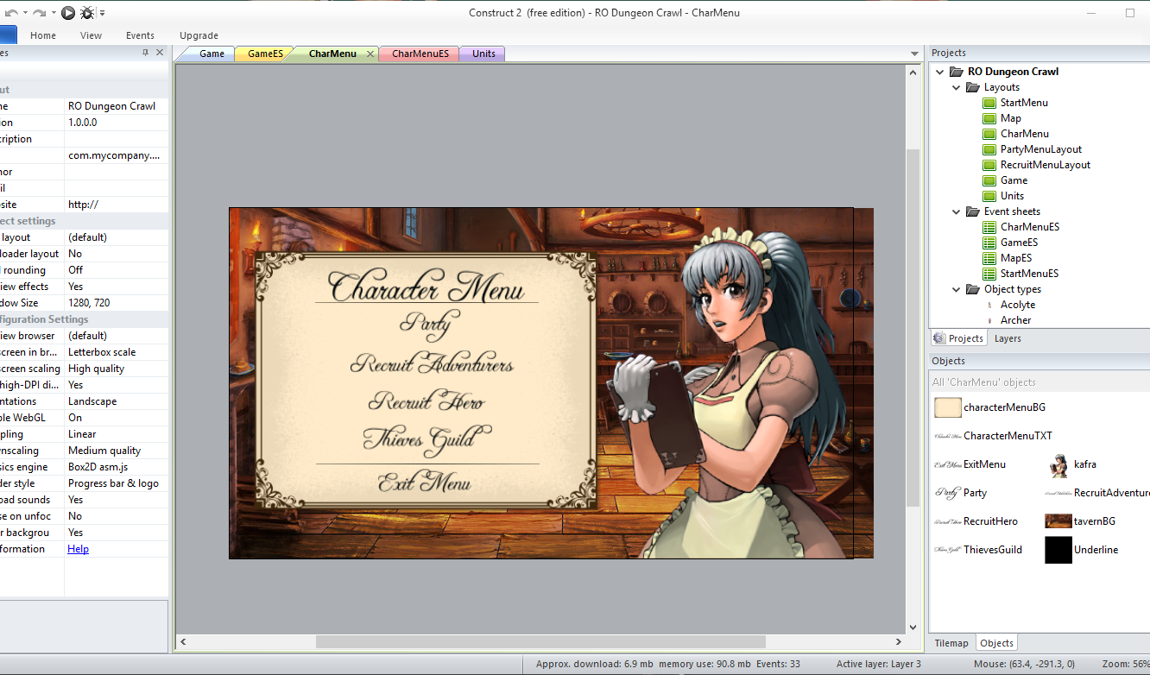Close the CharMenu tab

click(x=370, y=54)
